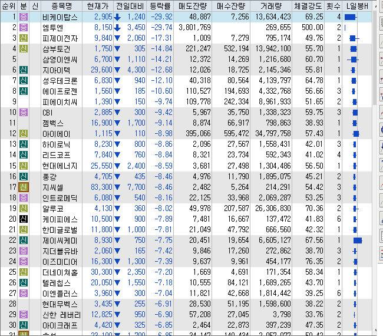383x336 pixels.
Task: Click the 신 badge for 성우테크론
Action: pyautogui.click(x=24, y=80)
